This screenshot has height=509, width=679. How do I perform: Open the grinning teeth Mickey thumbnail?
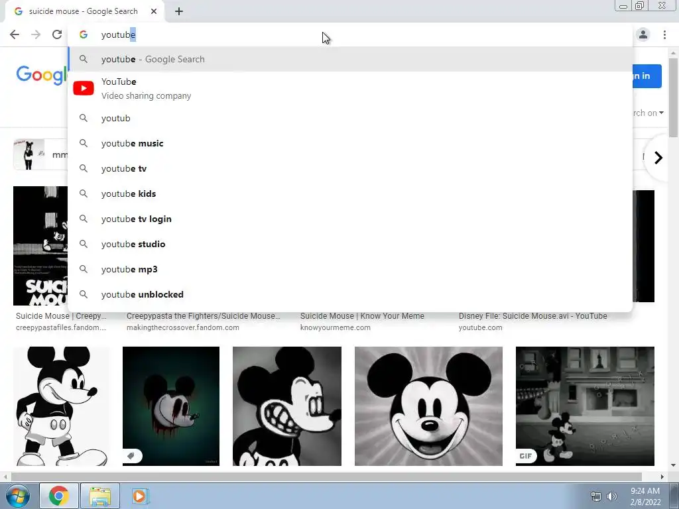coord(287,406)
